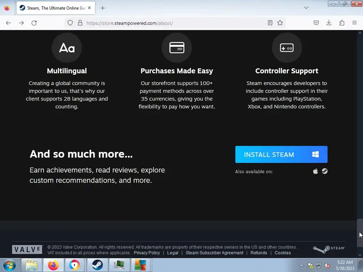Click the muted volume tray icon
Image resolution: width=363 pixels, height=272 pixels.
pos(327,265)
